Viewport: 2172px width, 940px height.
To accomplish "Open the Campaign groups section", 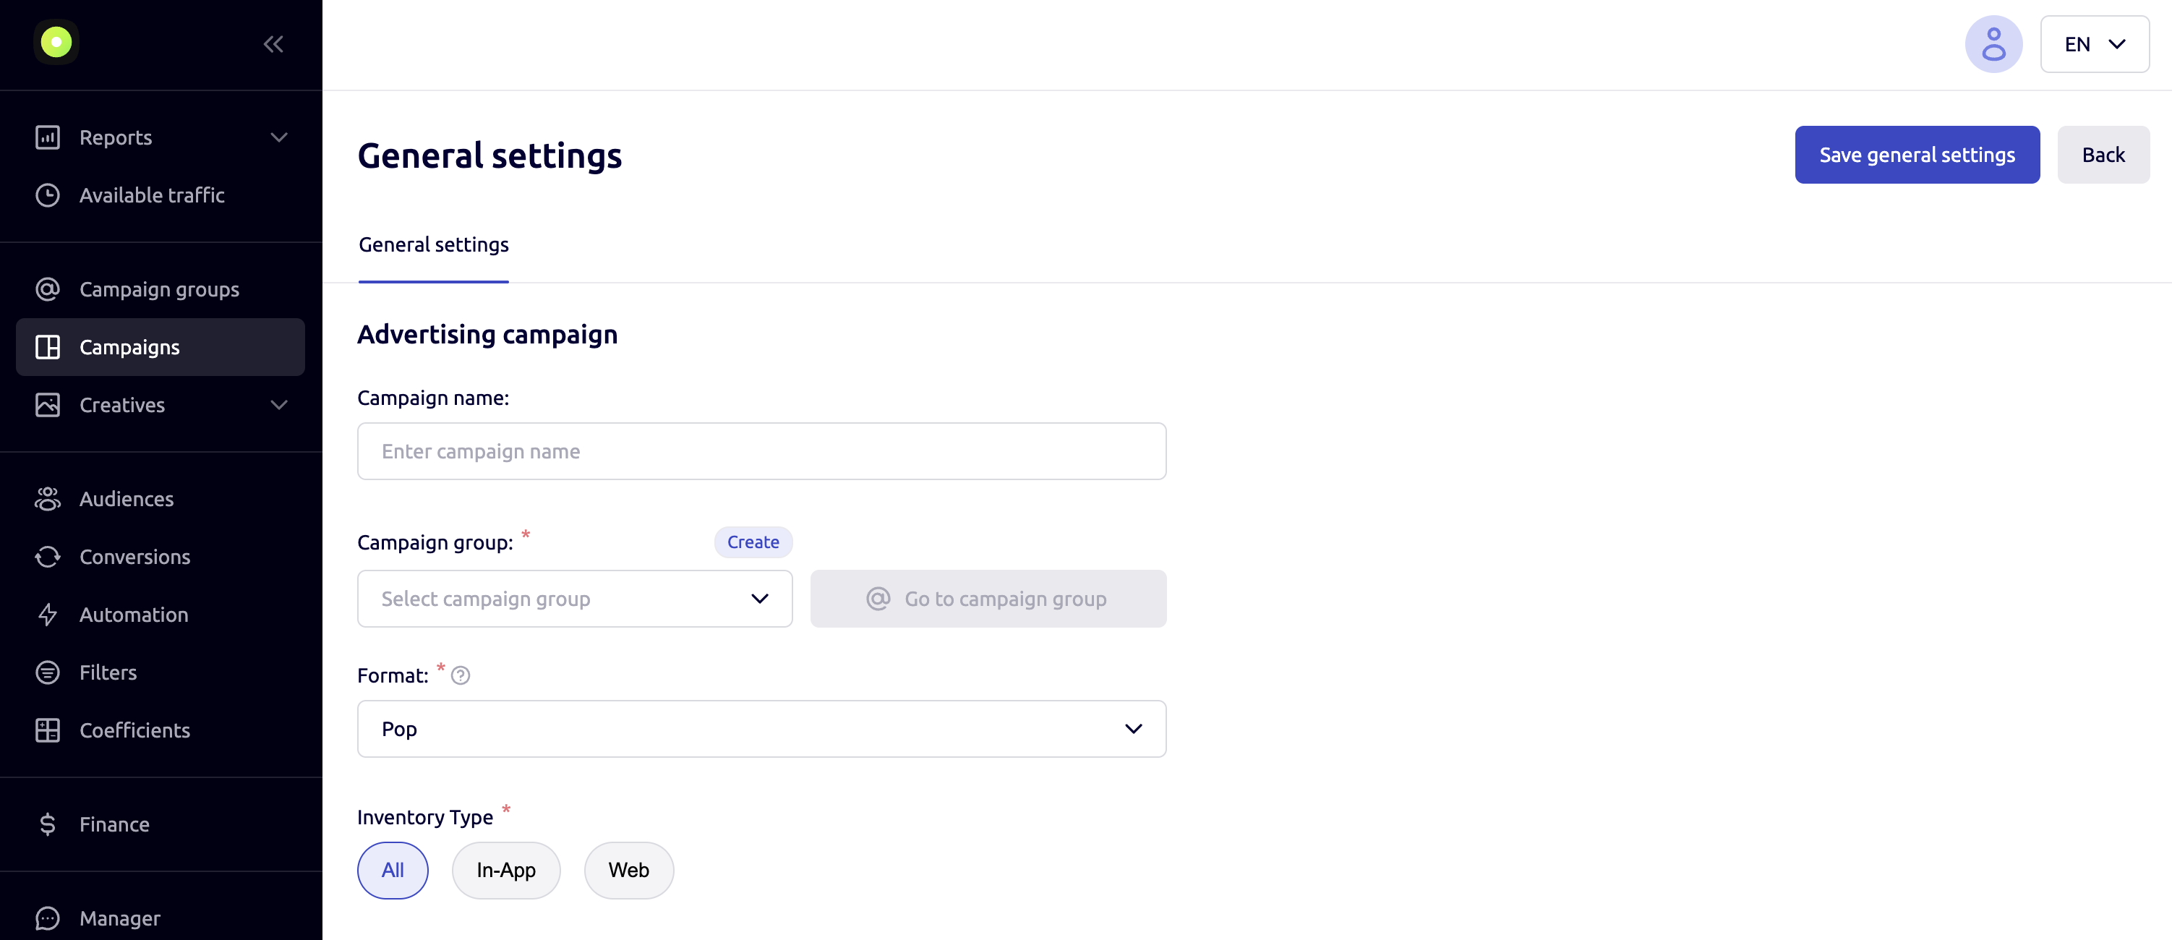I will 158,289.
